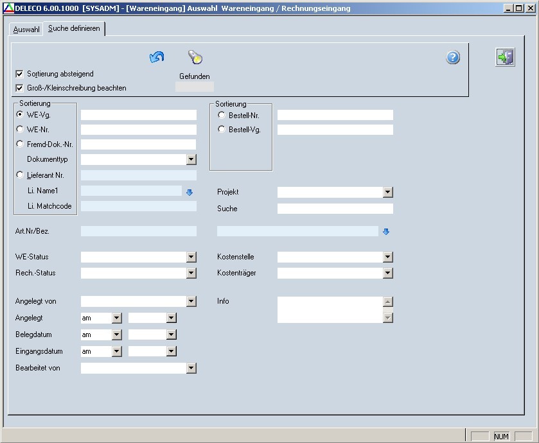539x443 pixels.
Task: Select the Suche definieren tab
Action: [x=74, y=29]
